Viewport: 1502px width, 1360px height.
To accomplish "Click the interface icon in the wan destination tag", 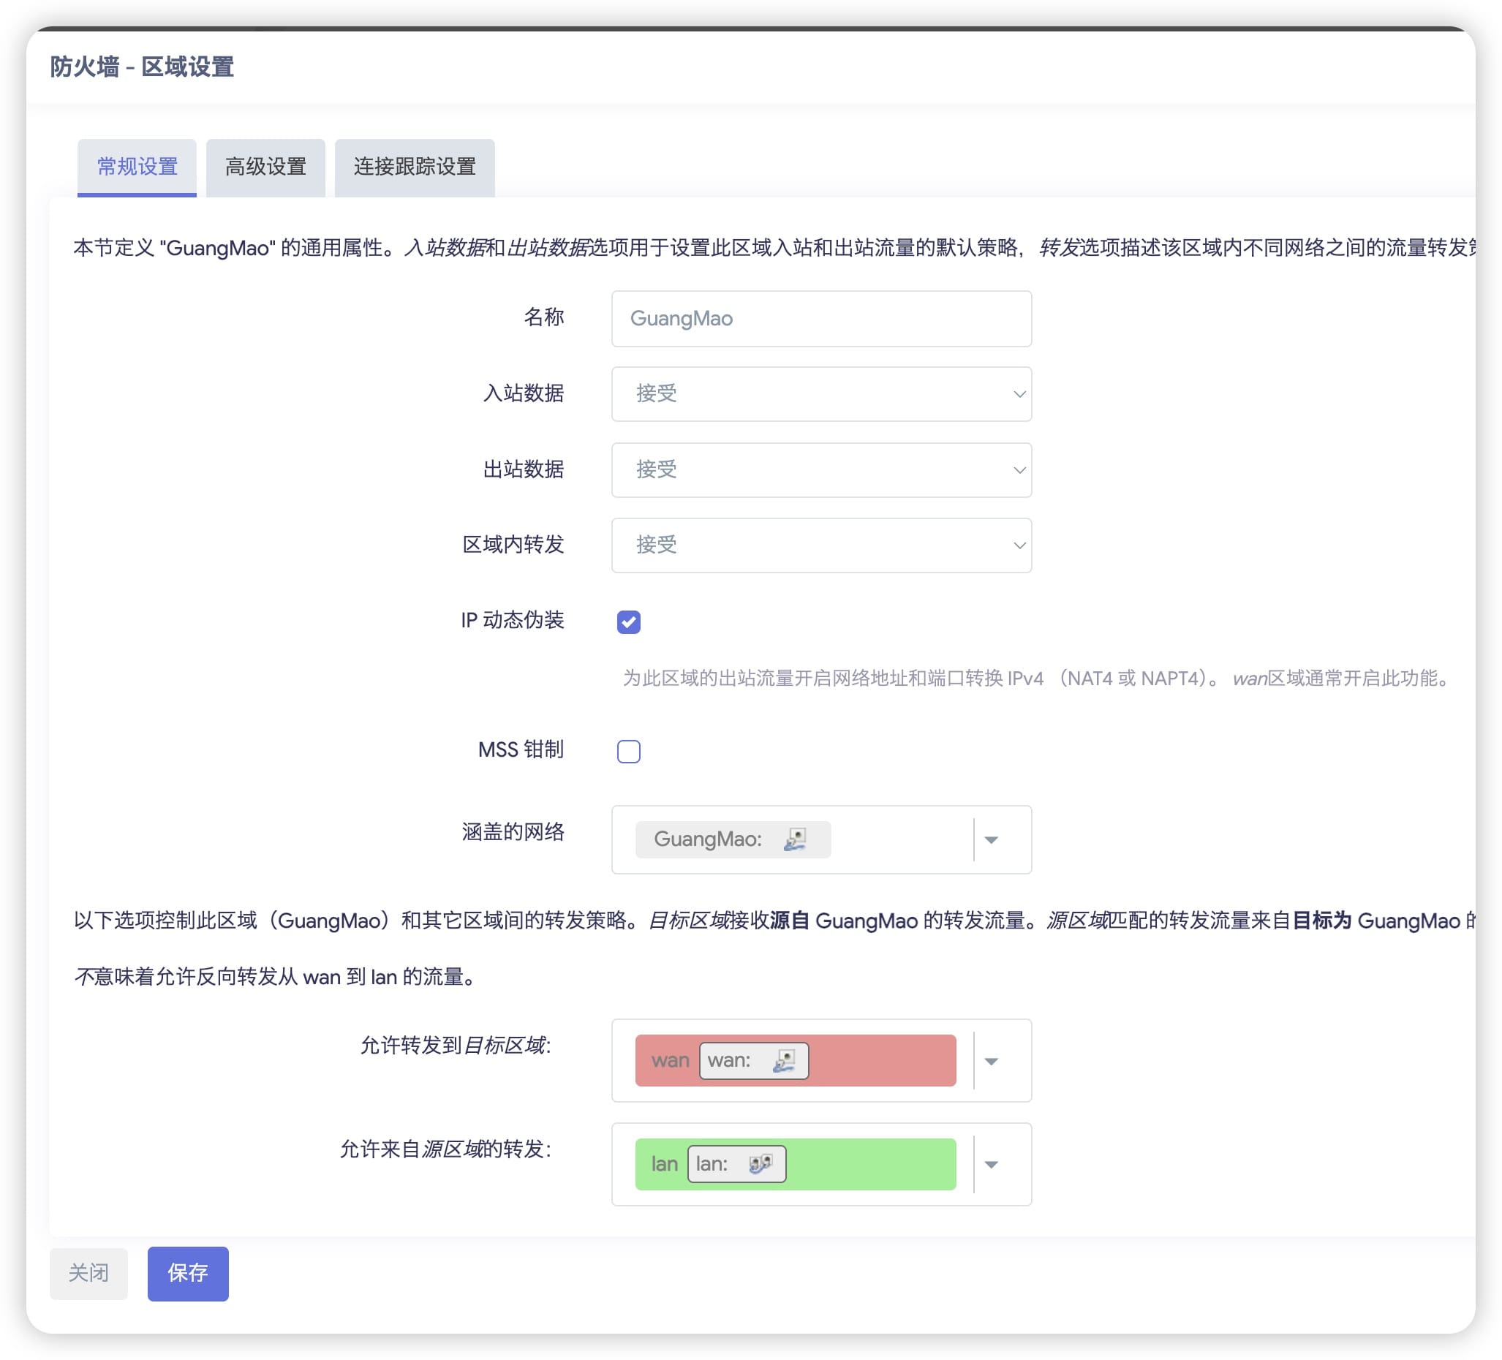I will point(783,1061).
